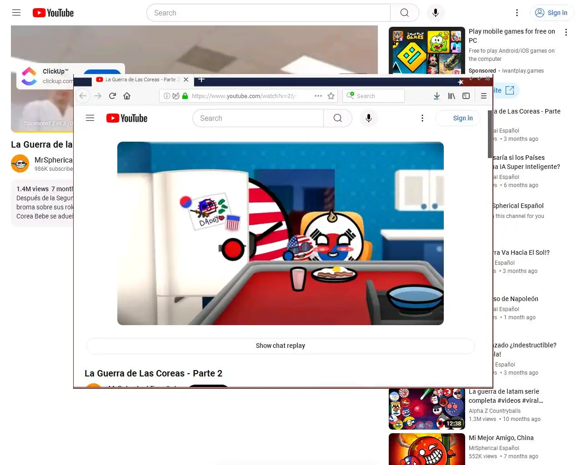Screen dimensions: 582x465
Task: Open tracking protection shield icon
Action: pos(176,96)
